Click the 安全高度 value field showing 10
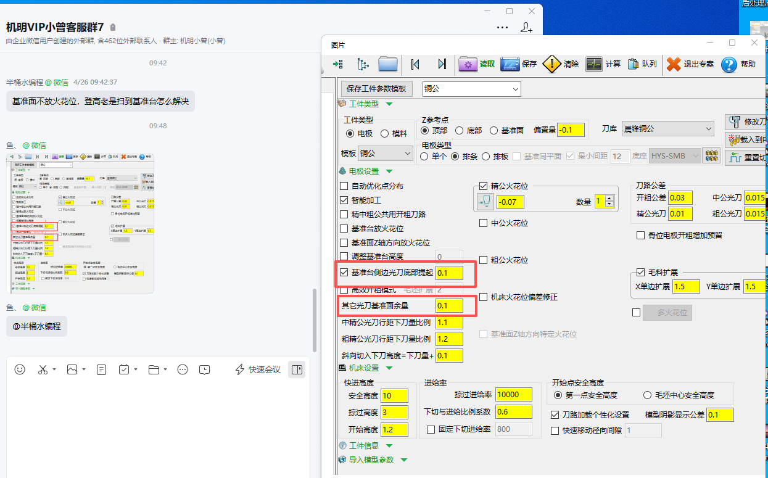Viewport: 768px width, 478px height. [x=395, y=395]
